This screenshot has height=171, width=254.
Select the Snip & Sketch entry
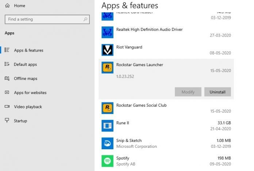tap(166, 143)
